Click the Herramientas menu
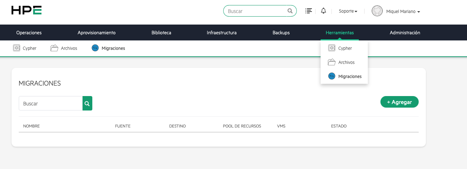The height and width of the screenshot is (169, 467). [x=340, y=32]
